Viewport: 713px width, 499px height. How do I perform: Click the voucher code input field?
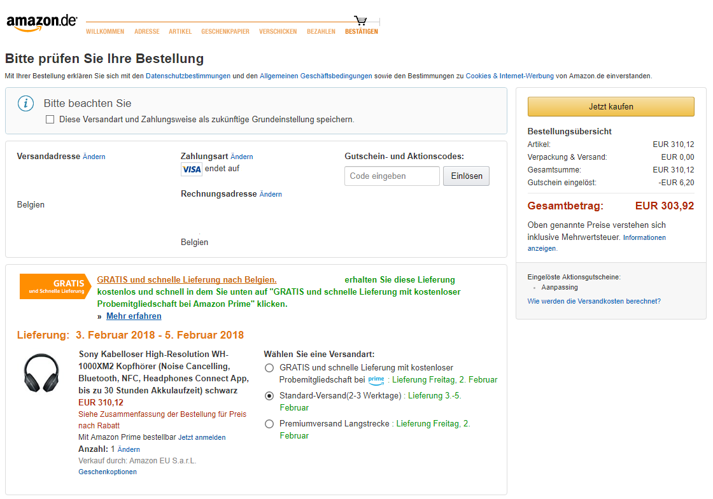tap(392, 176)
